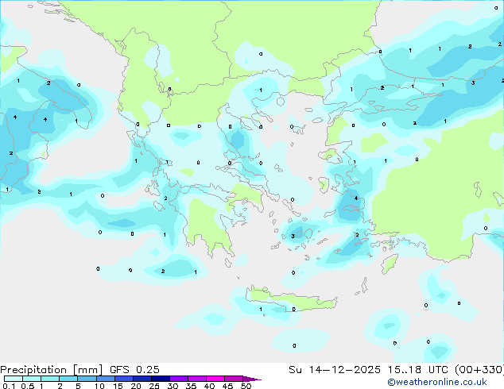Pick the legend swatch between 0.1 and 0.5
Image resolution: width=504 pixels, height=389 pixels.
14,379
